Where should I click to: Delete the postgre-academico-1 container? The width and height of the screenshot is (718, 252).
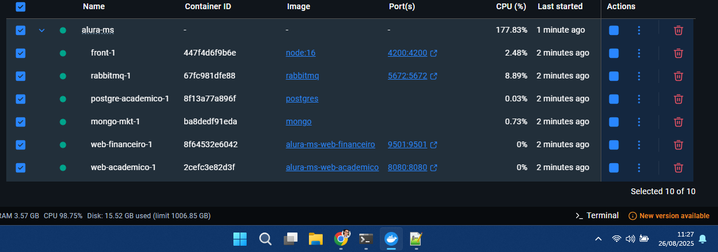[678, 99]
